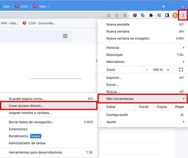Expand the Más herramientas submenu
Viewport: 188px width, 158px height.
pos(143,99)
